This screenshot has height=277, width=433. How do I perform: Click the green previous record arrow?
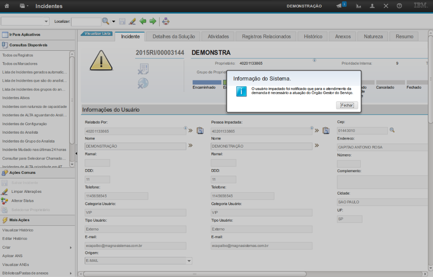pyautogui.click(x=143, y=21)
